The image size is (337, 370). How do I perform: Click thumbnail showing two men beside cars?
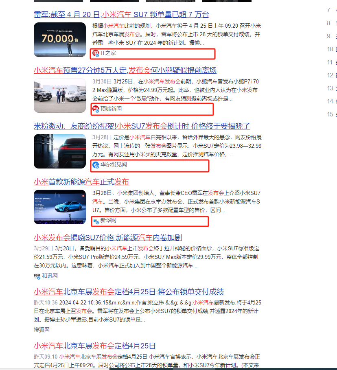pos(60,95)
